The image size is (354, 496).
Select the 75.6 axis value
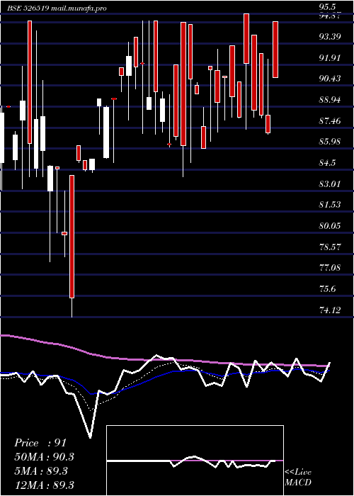(327, 289)
